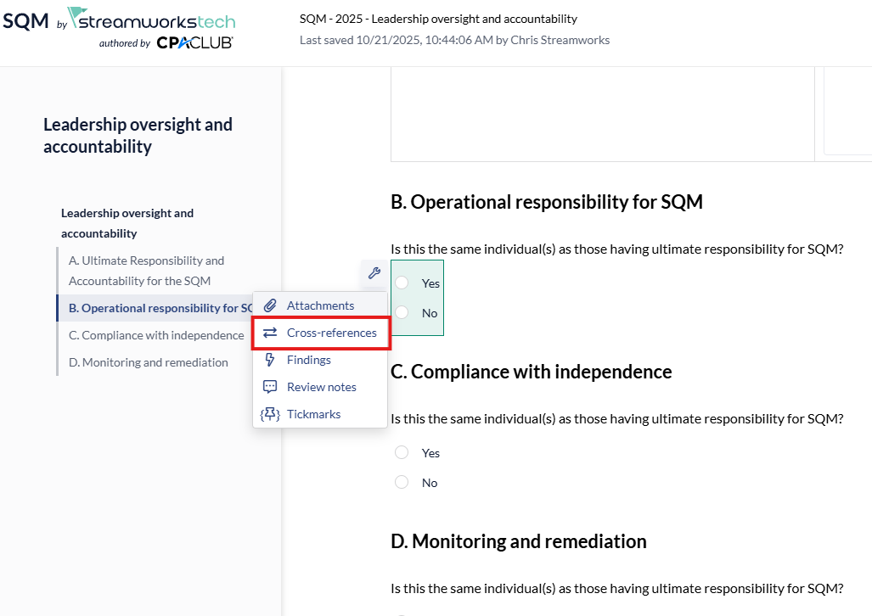
Task: Click the paperclip Attachments icon
Action: (270, 305)
